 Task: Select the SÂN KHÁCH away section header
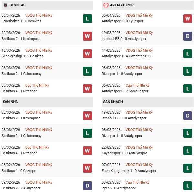tap(113, 102)
